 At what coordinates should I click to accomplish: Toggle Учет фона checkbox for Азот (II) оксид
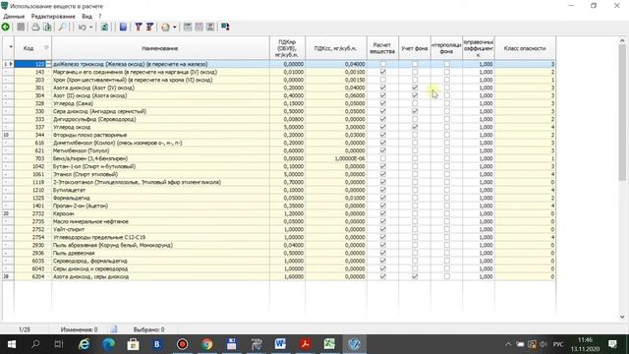pos(415,95)
